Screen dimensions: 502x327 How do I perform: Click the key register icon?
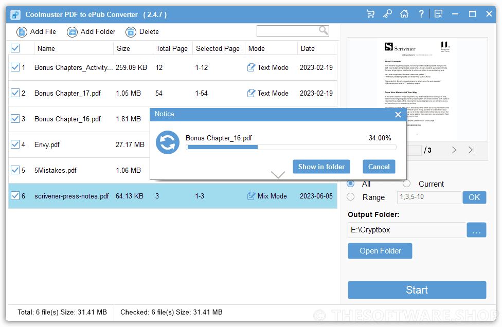click(x=387, y=14)
